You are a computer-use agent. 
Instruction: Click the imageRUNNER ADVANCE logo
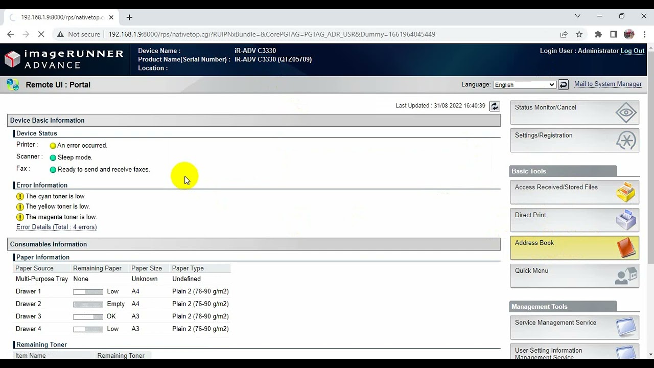point(64,59)
